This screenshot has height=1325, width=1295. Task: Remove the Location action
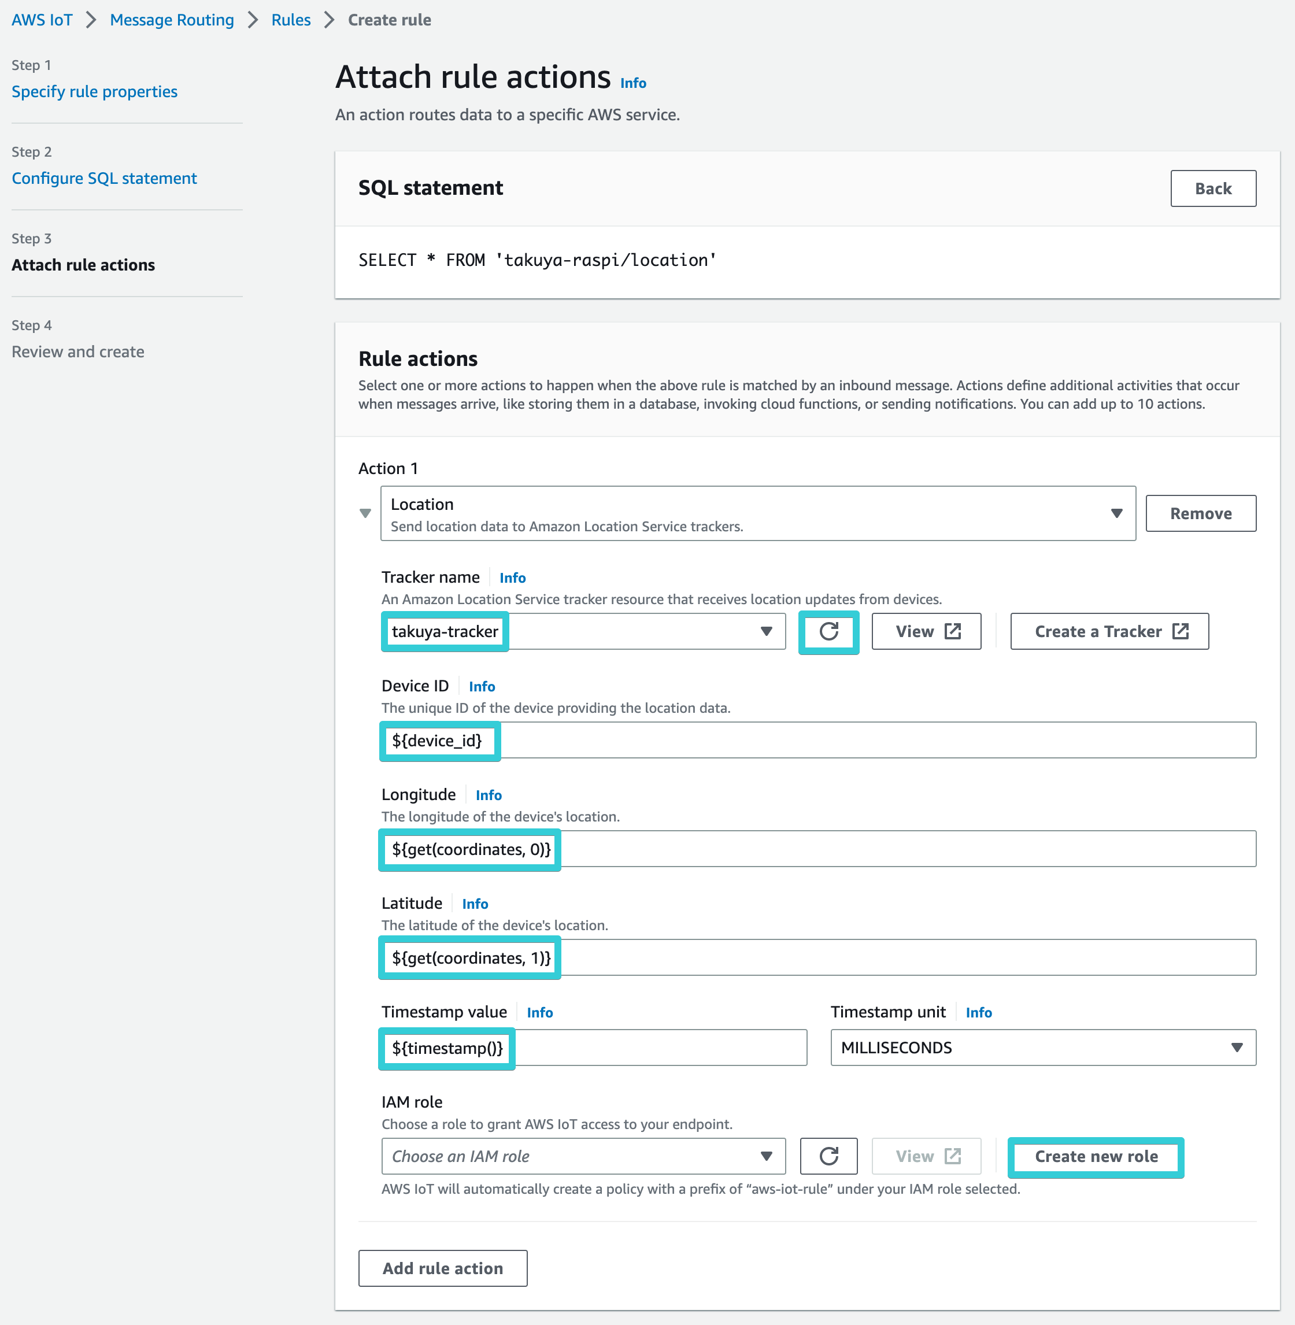pos(1200,513)
